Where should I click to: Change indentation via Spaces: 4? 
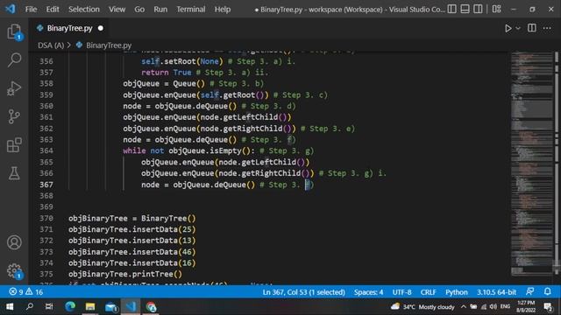pyautogui.click(x=368, y=292)
